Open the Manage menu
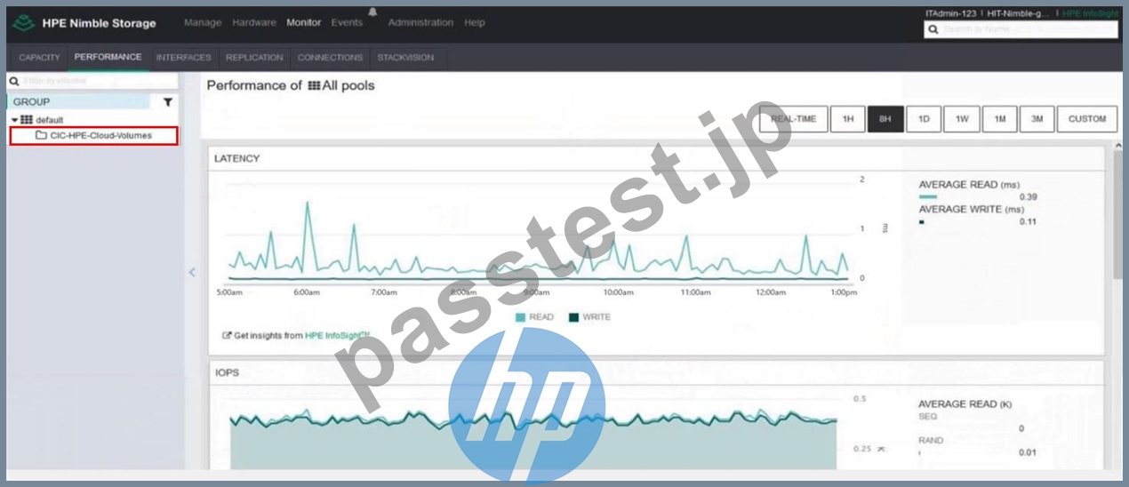 pos(203,23)
